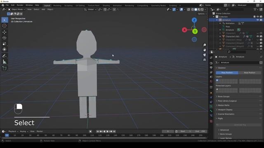Screen dimensions: 264x148
Task: Toggle eye visibility of Armature object
Action: point(257,20)
